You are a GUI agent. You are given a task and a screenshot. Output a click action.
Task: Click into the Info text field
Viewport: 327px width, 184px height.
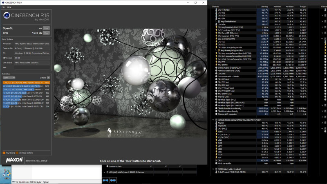tap(32, 67)
